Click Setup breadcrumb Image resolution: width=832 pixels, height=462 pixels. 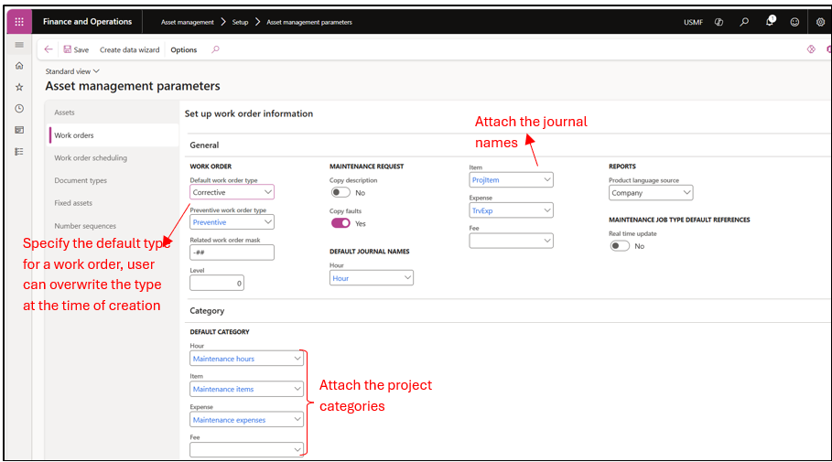[240, 22]
